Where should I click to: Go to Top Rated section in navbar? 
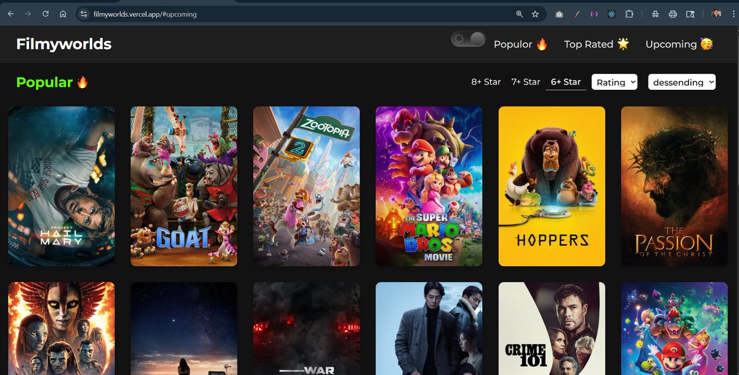point(597,44)
